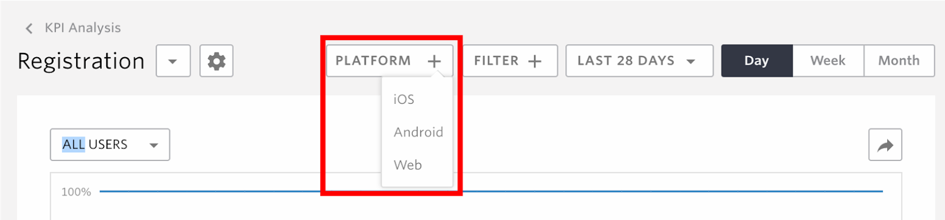Click the plus icon on FILTER
Screen dimensions: 945x220
(x=535, y=61)
